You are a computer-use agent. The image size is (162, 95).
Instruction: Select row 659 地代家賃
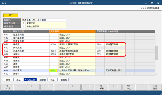(x=79, y=70)
